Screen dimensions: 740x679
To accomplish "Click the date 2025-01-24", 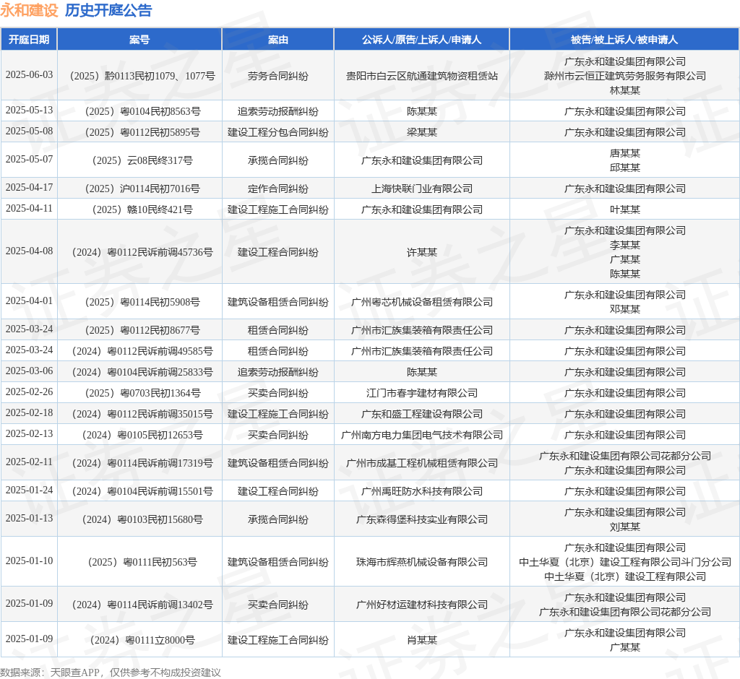I will [29, 490].
